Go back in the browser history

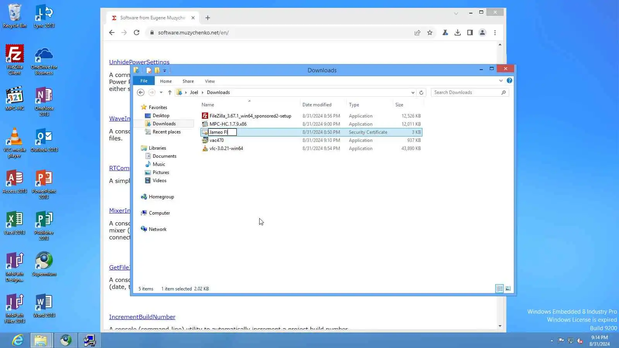[112, 32]
